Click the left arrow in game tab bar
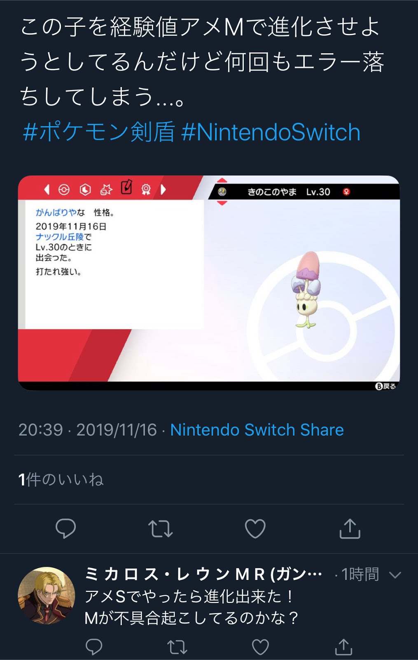418x660 pixels. [x=47, y=189]
